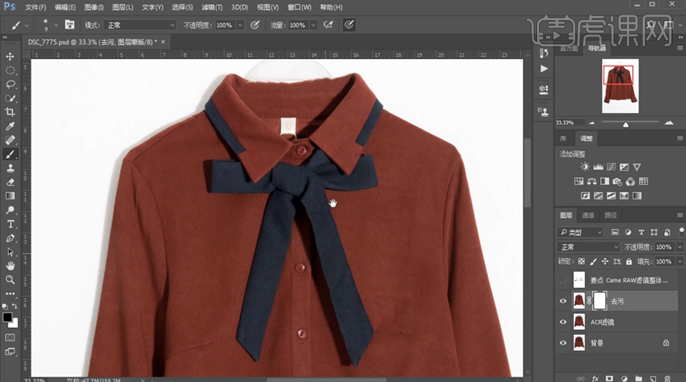Click the trash icon to delete layer

[x=667, y=379]
